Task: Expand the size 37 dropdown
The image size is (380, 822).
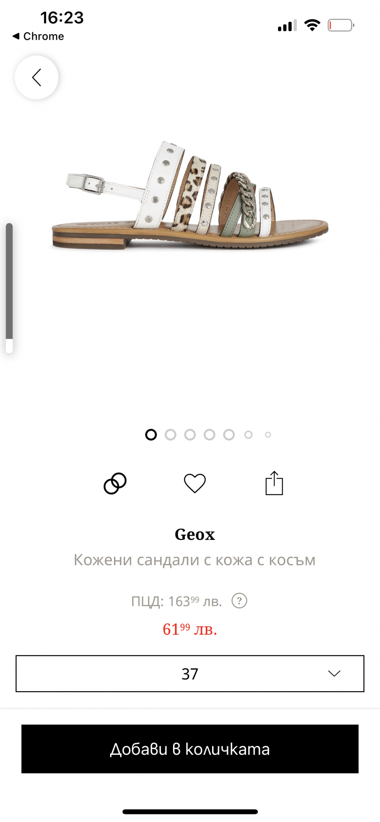Action: point(190,674)
